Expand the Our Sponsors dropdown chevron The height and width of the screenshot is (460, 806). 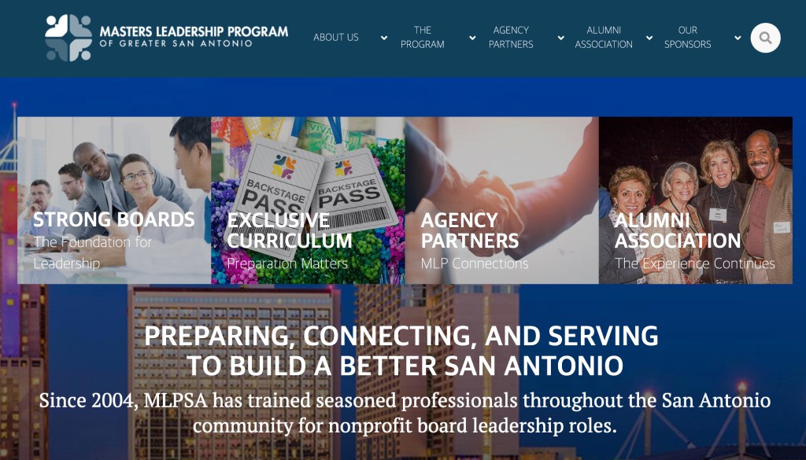738,38
